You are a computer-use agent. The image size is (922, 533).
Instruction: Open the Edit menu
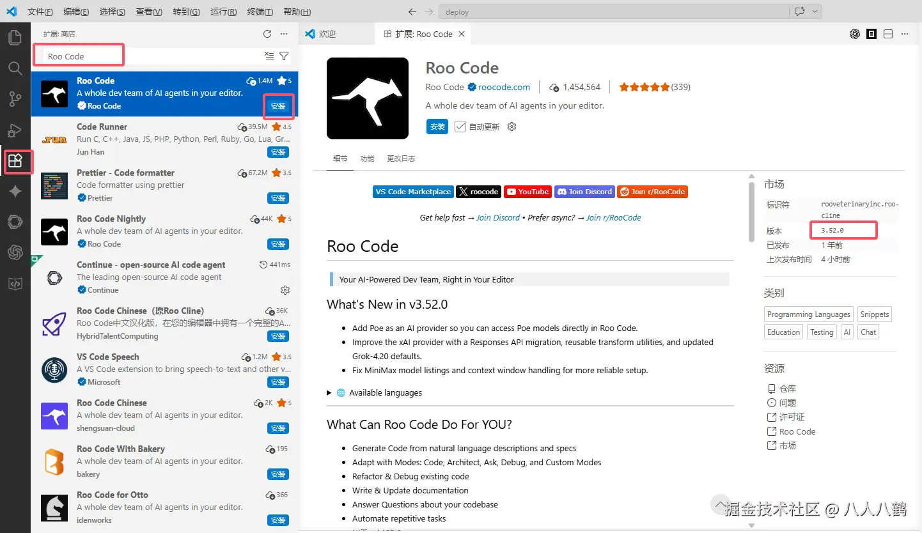(x=76, y=12)
